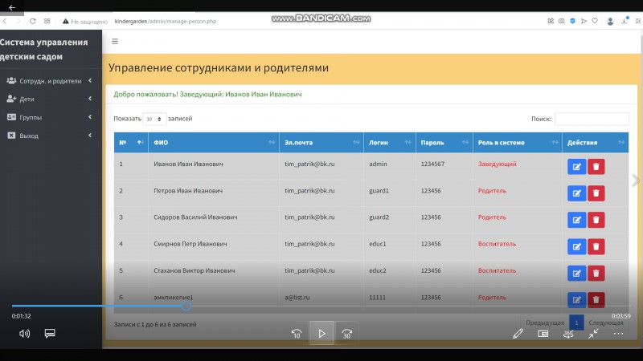Viewport: 643px width, 361px height.
Task: Open mini player view icon
Action: (x=543, y=334)
